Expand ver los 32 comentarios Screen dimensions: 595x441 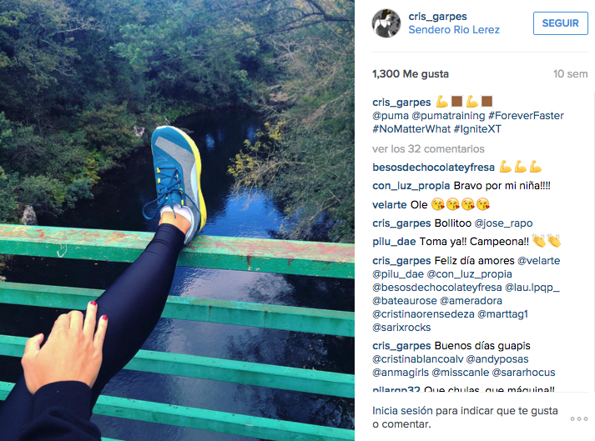click(428, 148)
